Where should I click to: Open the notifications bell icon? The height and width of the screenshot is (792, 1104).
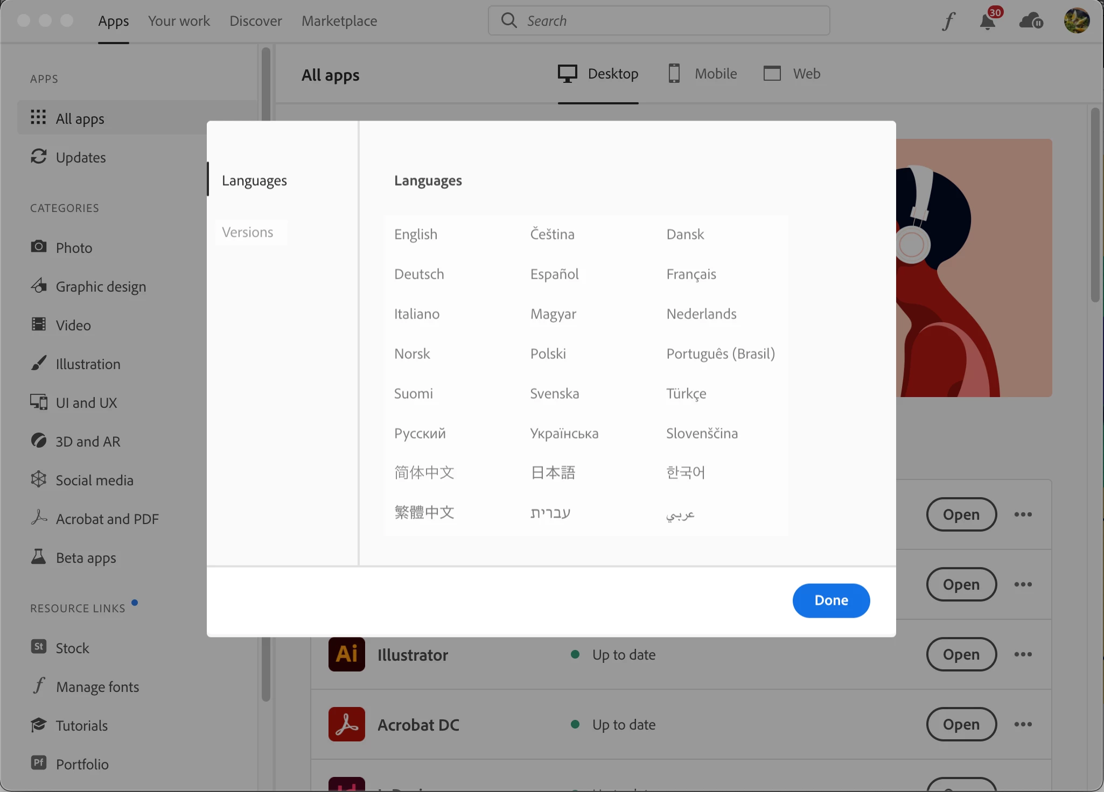[x=988, y=22]
